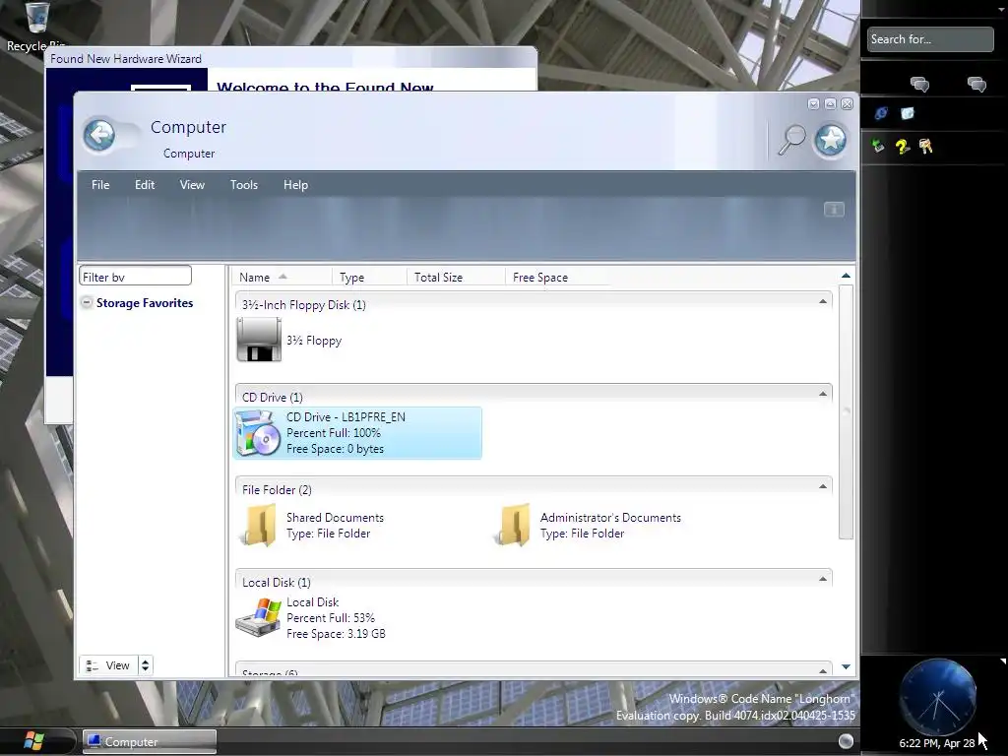Sort by the Type column header
The width and height of the screenshot is (1008, 756).
pyautogui.click(x=370, y=277)
